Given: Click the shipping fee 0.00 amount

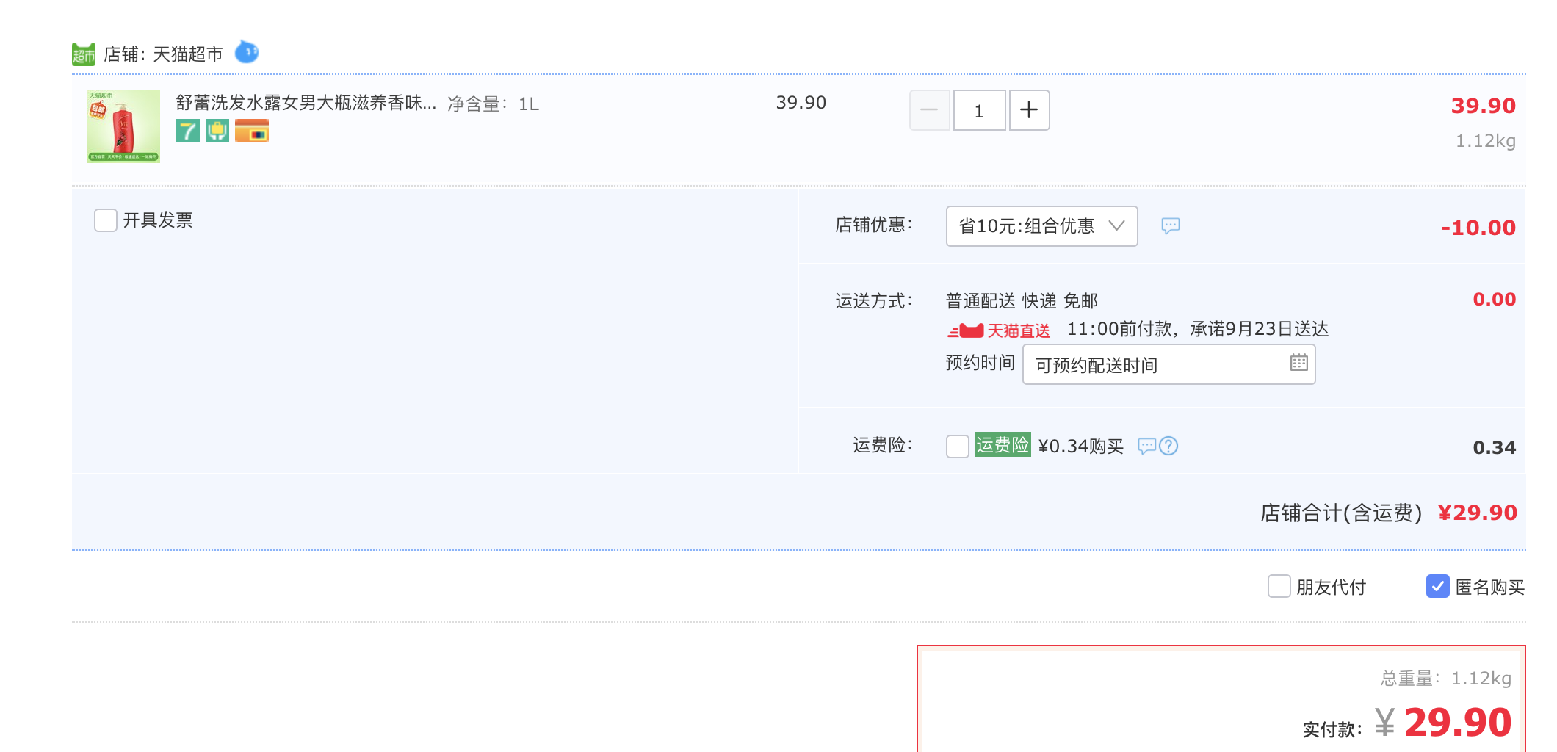Looking at the screenshot, I should [x=1495, y=300].
